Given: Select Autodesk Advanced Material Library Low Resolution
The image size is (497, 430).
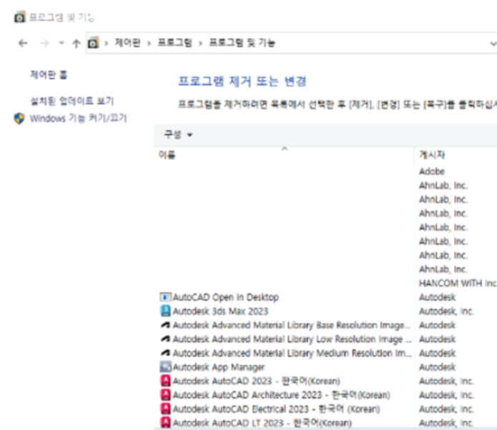Looking at the screenshot, I should pyautogui.click(x=292, y=339).
